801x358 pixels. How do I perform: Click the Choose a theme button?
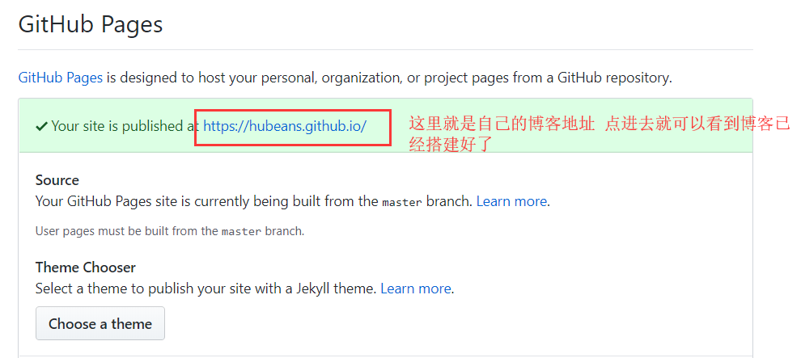100,323
